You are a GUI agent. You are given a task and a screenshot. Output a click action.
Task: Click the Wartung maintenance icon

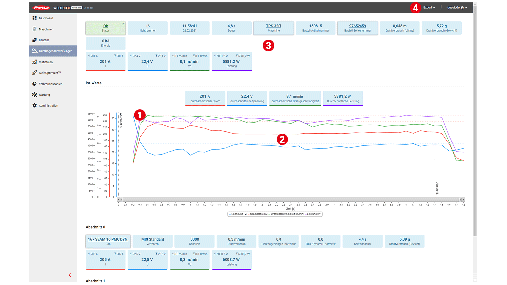pos(35,95)
